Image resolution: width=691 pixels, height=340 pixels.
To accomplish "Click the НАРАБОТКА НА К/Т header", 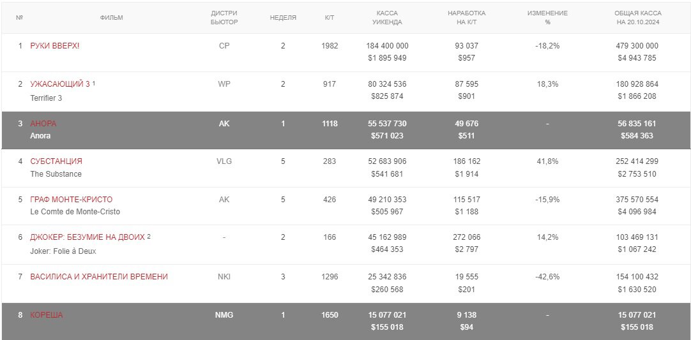I will [x=466, y=17].
